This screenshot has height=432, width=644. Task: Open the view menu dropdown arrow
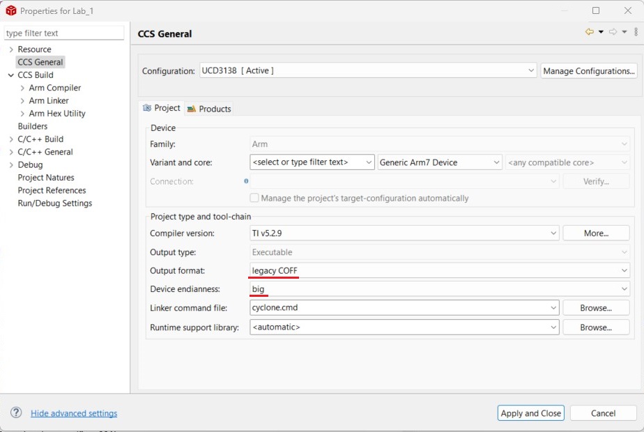click(x=635, y=32)
